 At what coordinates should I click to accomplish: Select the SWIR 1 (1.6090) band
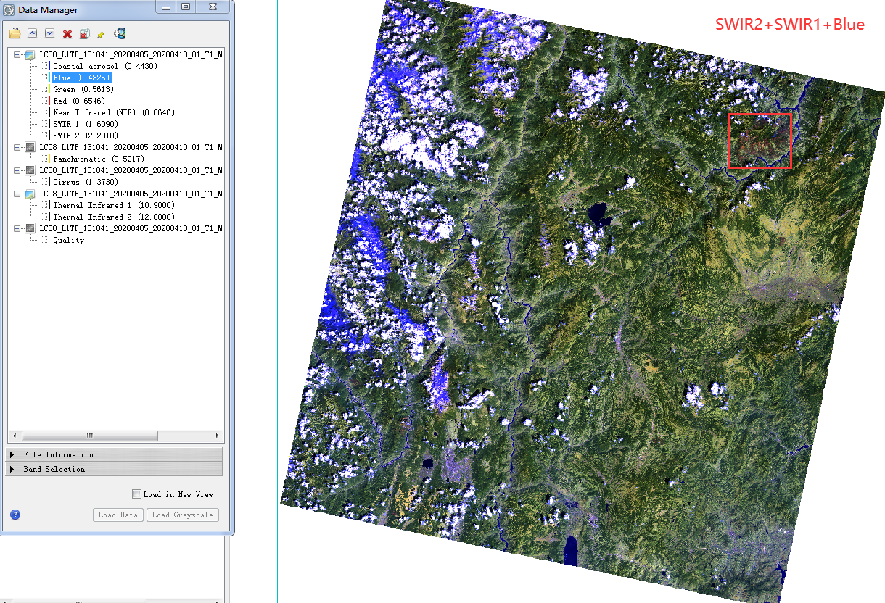86,124
